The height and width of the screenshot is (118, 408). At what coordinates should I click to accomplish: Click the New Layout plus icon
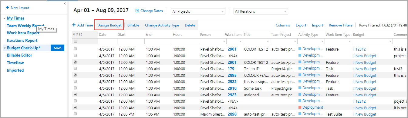click(7, 8)
